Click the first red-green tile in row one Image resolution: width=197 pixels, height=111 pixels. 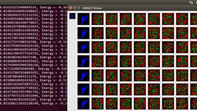(98, 19)
